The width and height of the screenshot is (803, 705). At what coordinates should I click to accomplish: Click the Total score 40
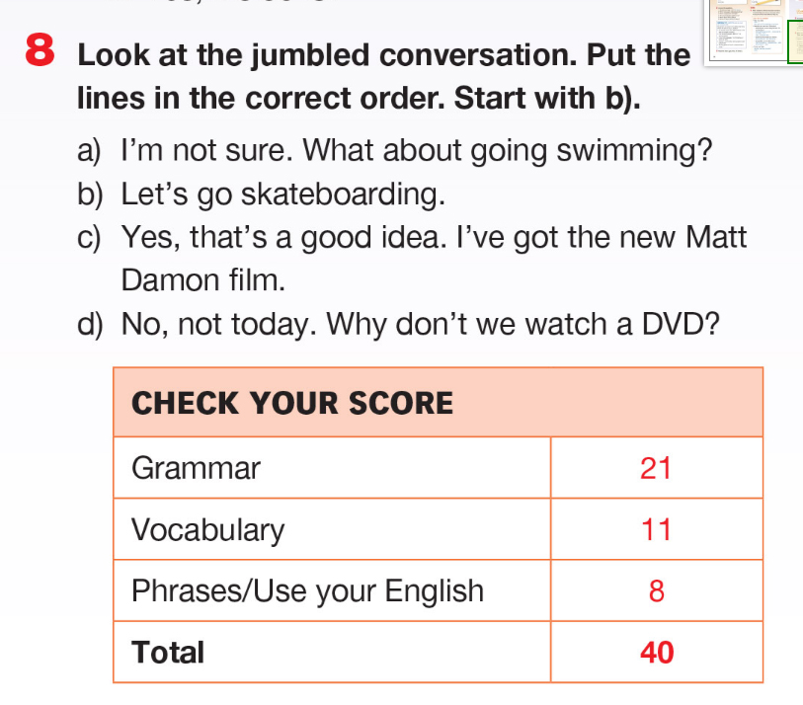click(x=656, y=652)
